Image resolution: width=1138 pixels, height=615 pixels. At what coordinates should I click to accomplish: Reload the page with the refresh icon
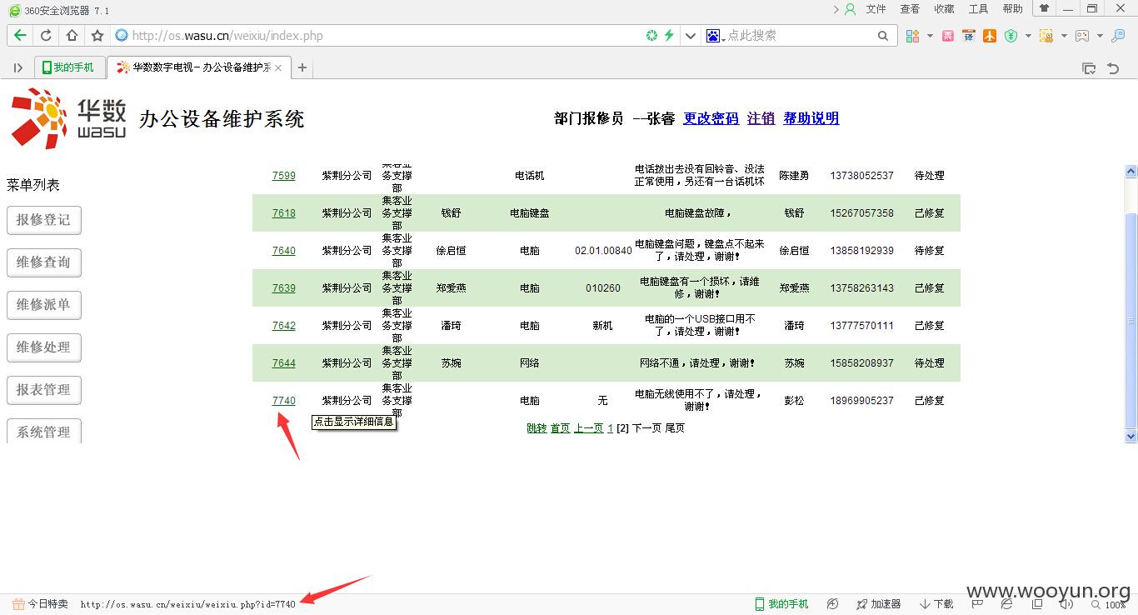coord(46,36)
